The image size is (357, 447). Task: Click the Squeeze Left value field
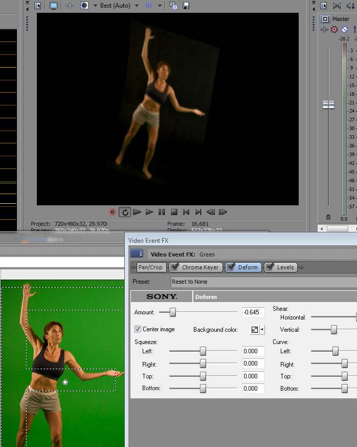coord(253,351)
